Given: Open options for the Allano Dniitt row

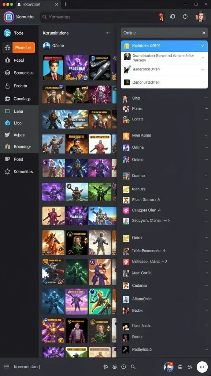Looking at the screenshot, I should [206, 299].
